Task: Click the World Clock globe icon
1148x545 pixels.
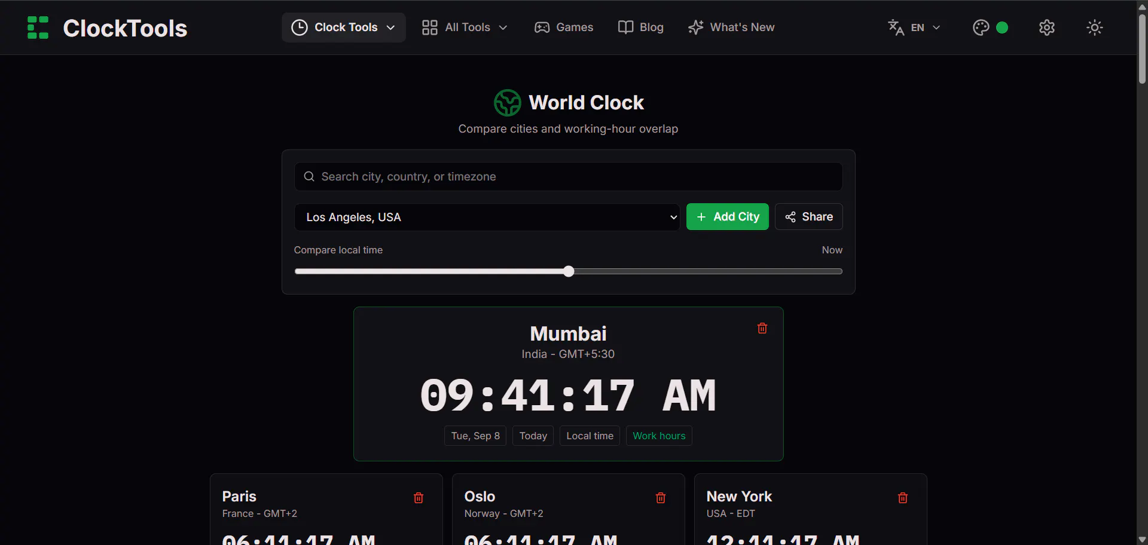Action: point(507,103)
